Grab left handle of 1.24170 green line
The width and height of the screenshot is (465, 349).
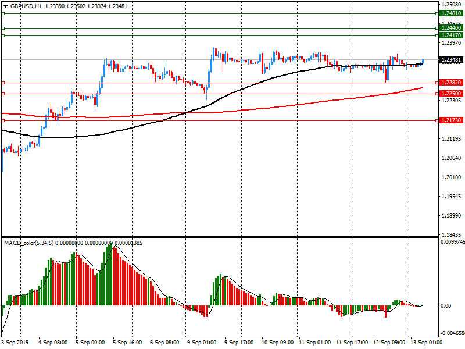click(x=3, y=36)
